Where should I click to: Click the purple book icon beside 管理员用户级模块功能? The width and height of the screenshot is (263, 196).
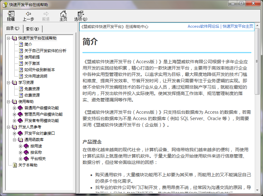tap(20, 114)
